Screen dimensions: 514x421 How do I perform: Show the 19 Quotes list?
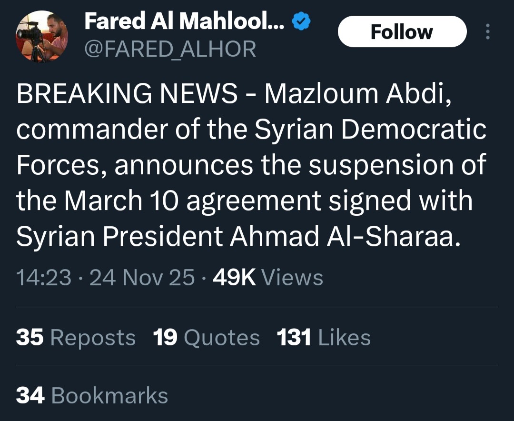click(x=207, y=338)
